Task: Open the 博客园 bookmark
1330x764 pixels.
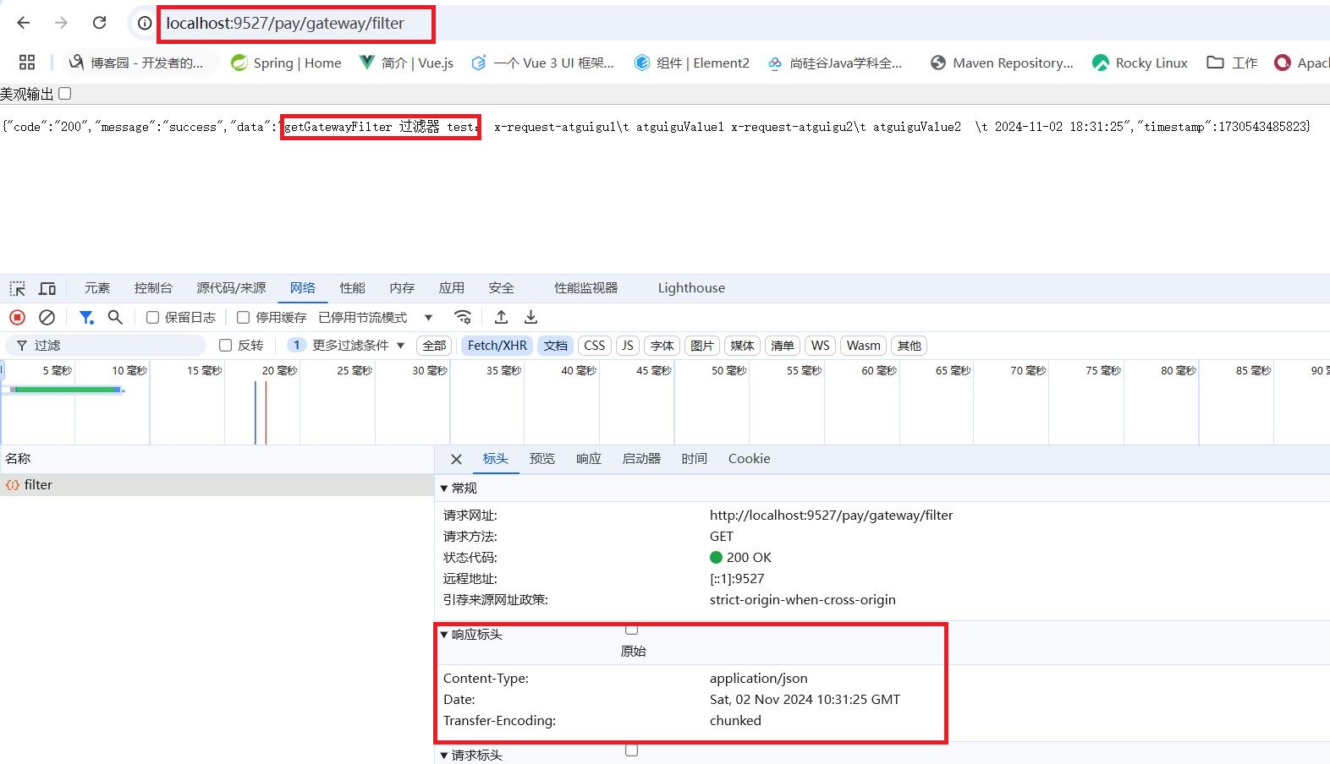Action: (x=136, y=63)
